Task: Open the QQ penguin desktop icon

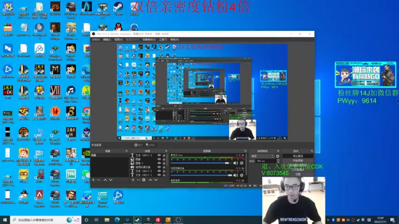Action: (118, 27)
